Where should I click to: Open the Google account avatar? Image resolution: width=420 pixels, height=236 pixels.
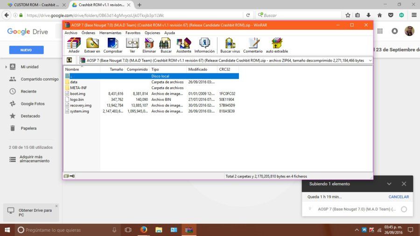(x=409, y=31)
